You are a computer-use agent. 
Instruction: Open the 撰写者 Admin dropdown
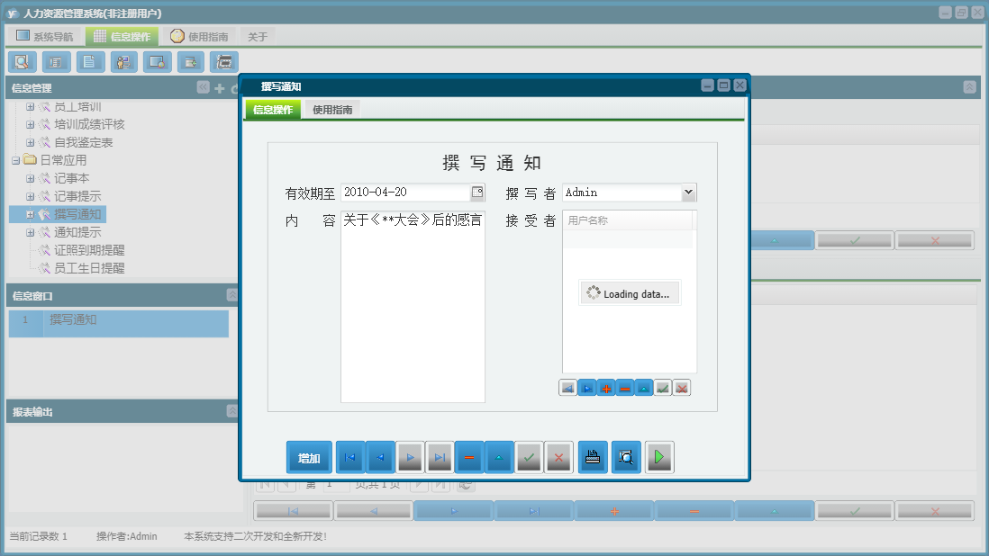click(x=689, y=192)
